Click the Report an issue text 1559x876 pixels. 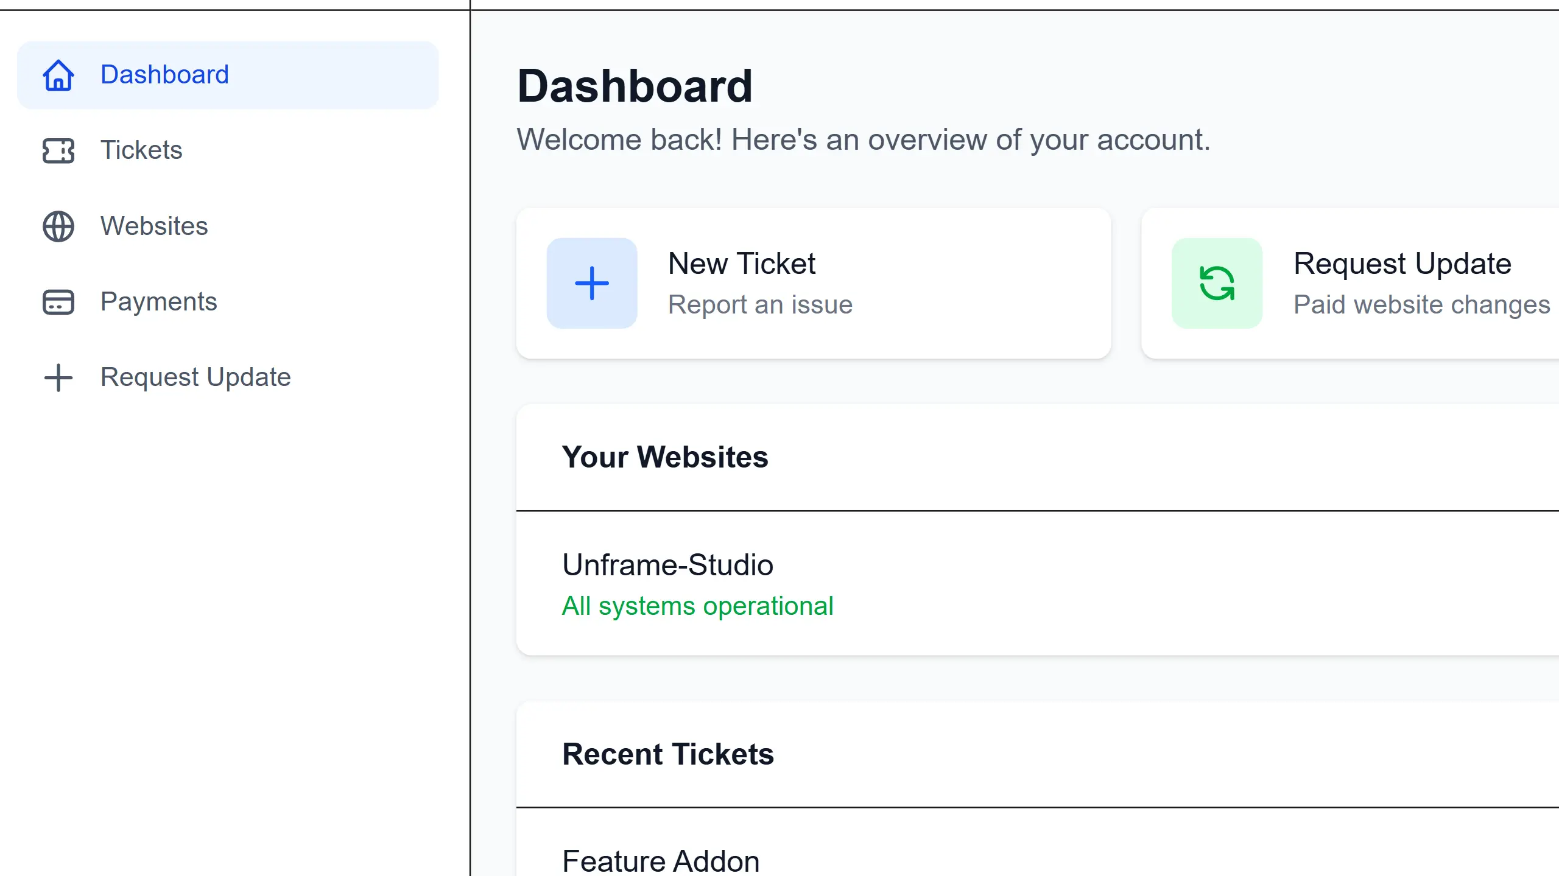pyautogui.click(x=760, y=304)
